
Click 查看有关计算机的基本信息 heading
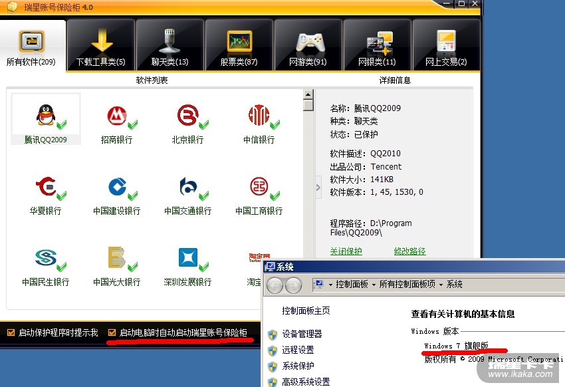[463, 314]
